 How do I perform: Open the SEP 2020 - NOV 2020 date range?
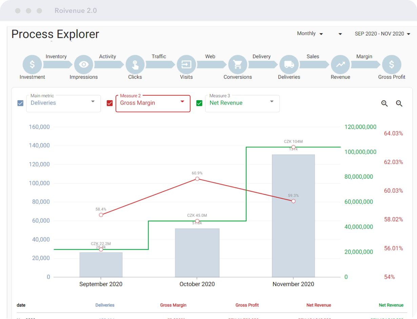pyautogui.click(x=382, y=34)
